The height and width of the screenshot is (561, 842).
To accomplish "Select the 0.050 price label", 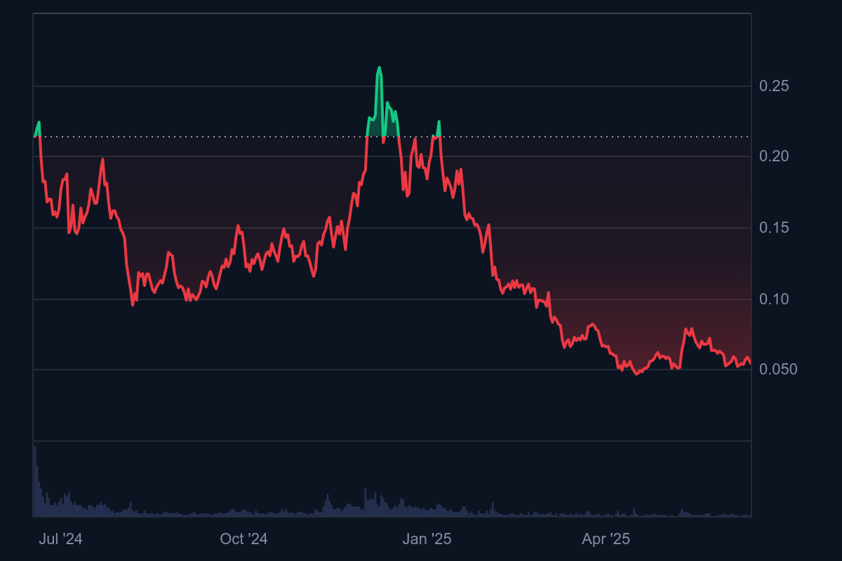I will (x=779, y=370).
